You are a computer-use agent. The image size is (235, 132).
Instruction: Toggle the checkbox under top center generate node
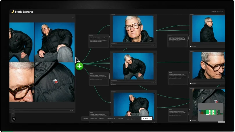[x=111, y=47]
